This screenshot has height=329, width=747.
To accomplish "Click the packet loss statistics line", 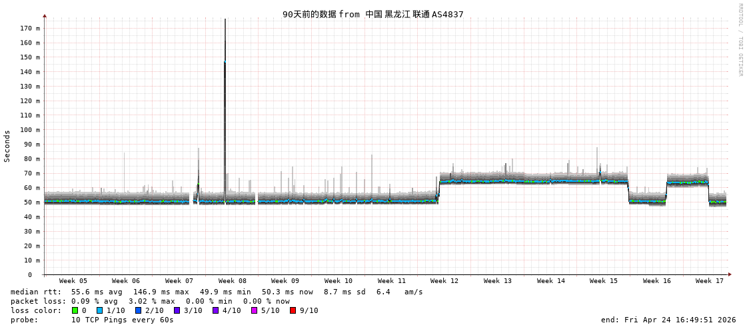I will [x=150, y=301].
